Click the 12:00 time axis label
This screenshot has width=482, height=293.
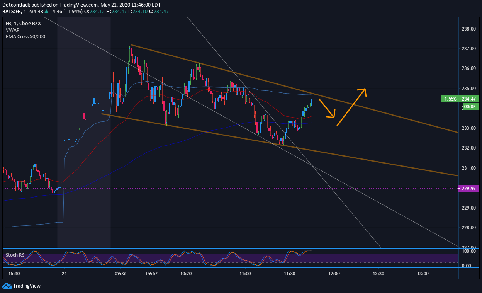[x=334, y=274]
